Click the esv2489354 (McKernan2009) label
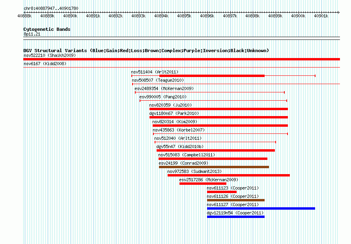This screenshot has height=244, width=351. 164,88
